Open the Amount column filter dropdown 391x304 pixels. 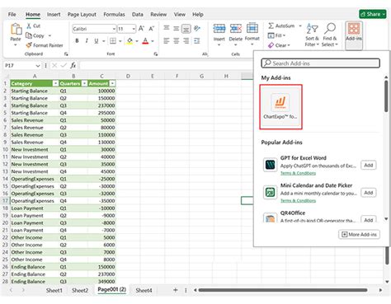(x=112, y=83)
